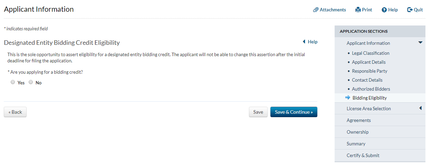432x165 pixels.
Task: Click the printer icon
Action: [358, 10]
